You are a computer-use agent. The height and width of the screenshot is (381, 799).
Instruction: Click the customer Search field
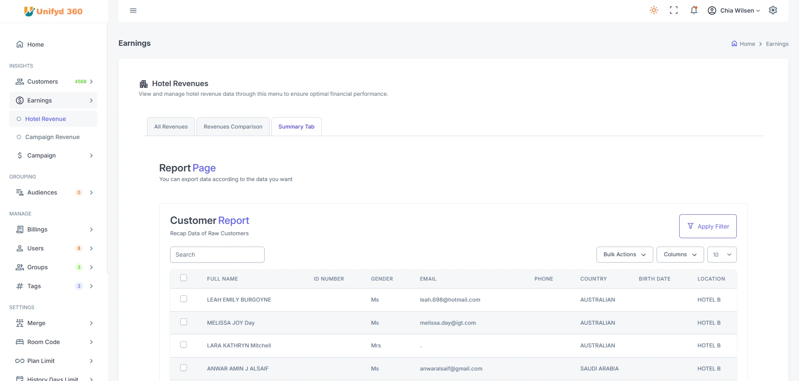click(217, 255)
